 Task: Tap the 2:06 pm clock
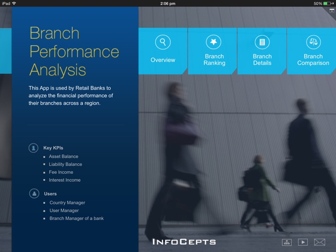(168, 4)
